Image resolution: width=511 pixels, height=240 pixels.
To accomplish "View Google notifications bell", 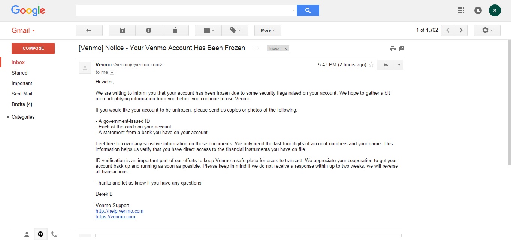I will (x=478, y=10).
